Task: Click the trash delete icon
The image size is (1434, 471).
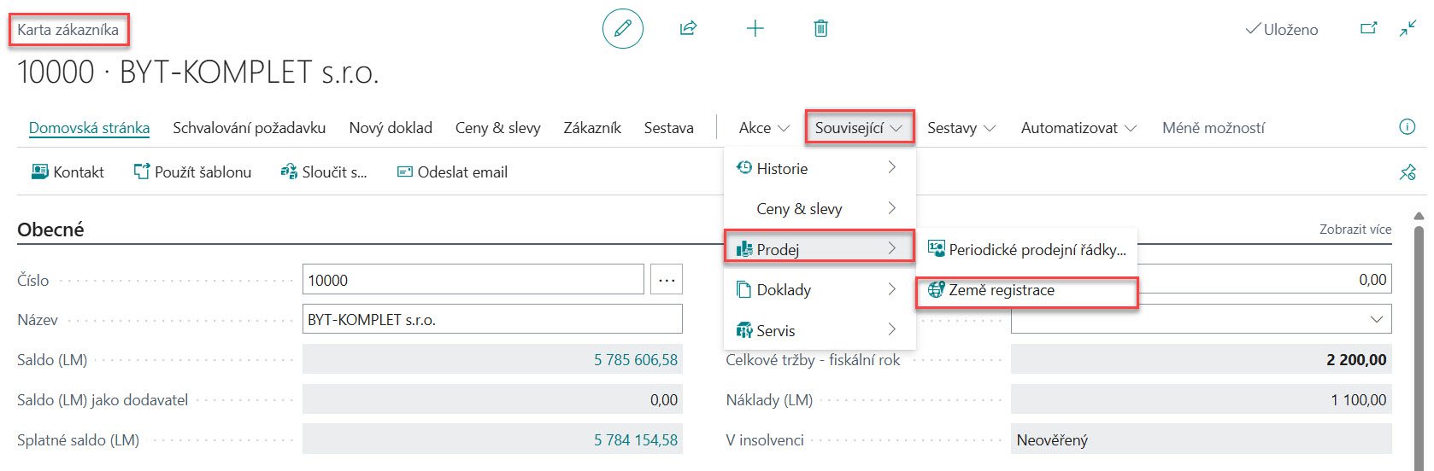Action: click(x=820, y=28)
